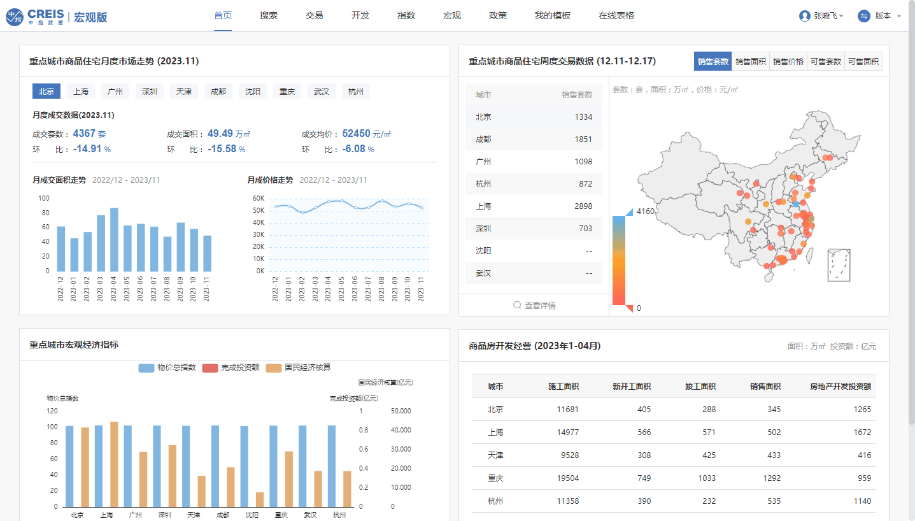Screen dimensions: 915x521
Task: Select 上海 in monthly market city selector
Action: coord(81,91)
